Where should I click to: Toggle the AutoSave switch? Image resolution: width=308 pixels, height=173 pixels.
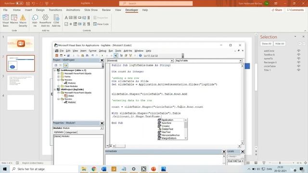point(19,3)
